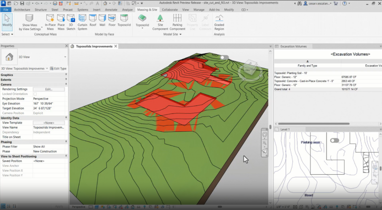Toggle the Locked Orientation checkbox

point(35,94)
